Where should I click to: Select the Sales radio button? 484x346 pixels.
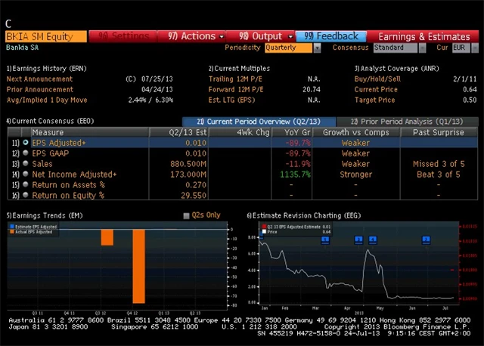pyautogui.click(x=26, y=163)
